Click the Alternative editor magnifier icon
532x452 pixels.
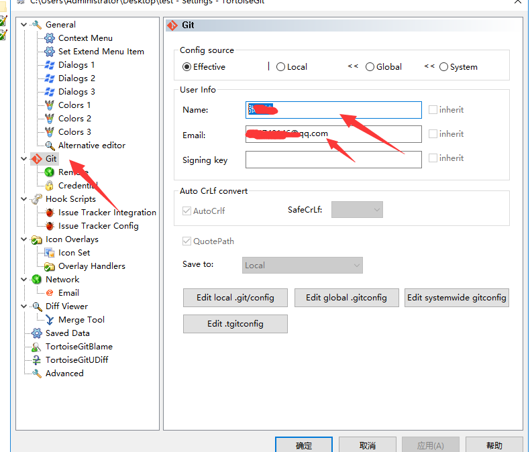50,146
